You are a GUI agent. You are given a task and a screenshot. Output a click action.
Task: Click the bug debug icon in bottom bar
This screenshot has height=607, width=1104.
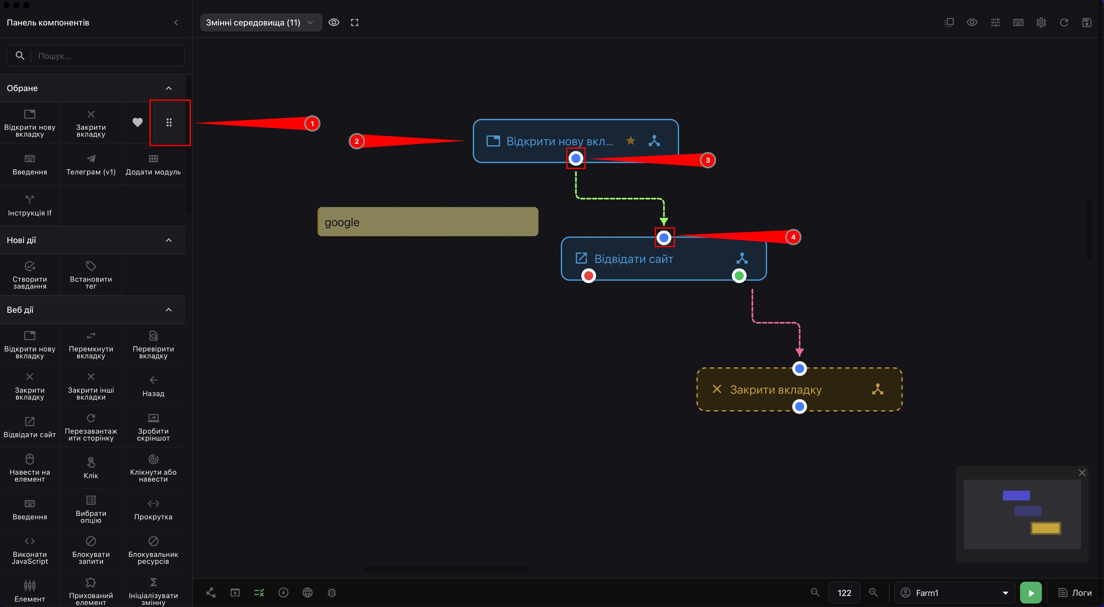click(332, 592)
